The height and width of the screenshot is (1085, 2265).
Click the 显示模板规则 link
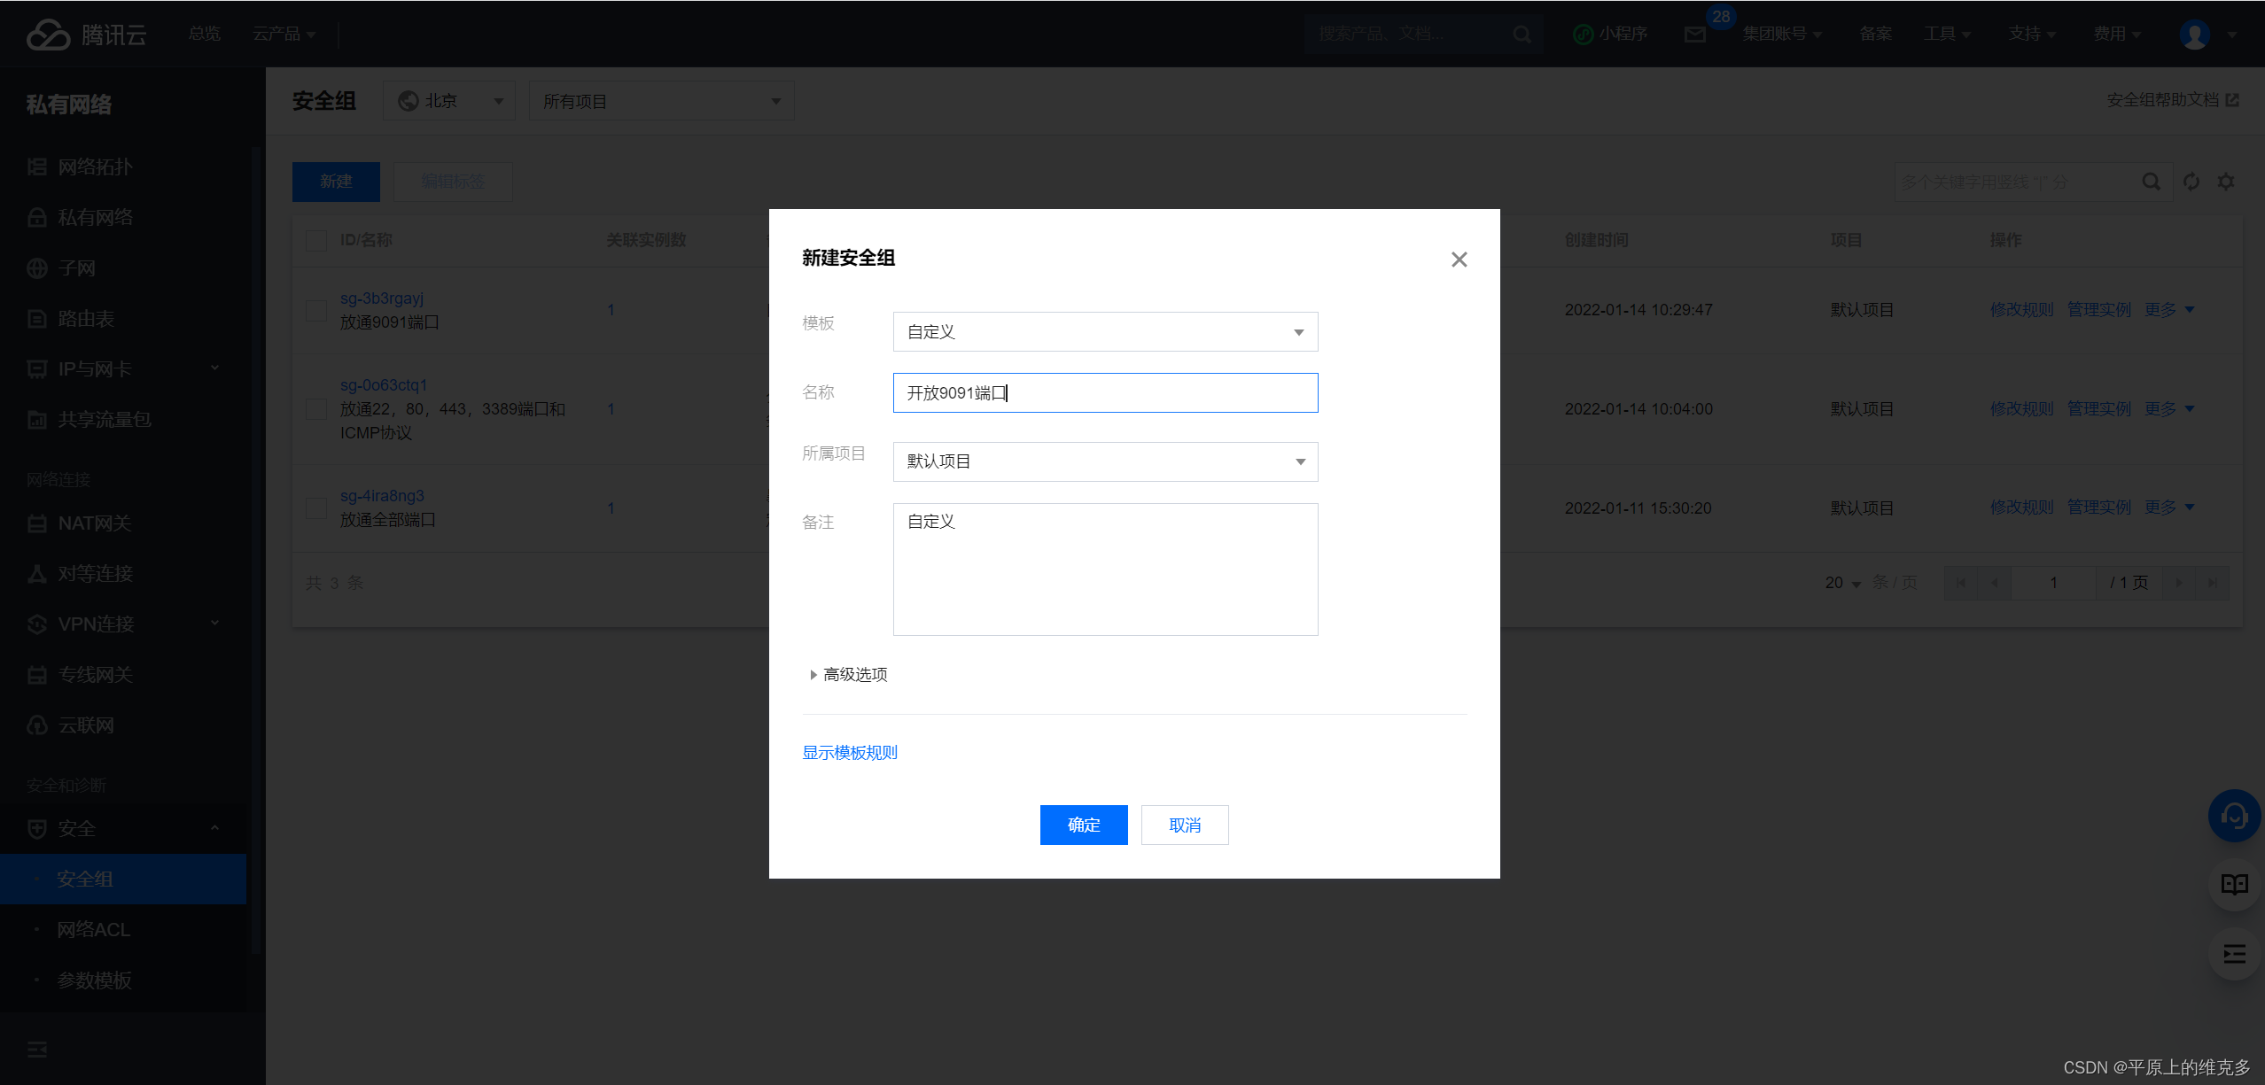click(849, 752)
